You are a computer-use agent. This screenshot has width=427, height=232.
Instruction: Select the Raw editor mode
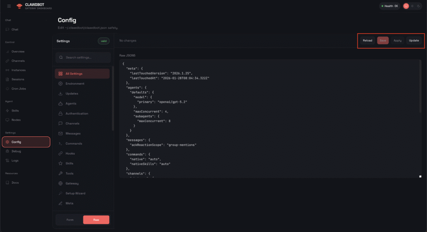tap(96, 220)
